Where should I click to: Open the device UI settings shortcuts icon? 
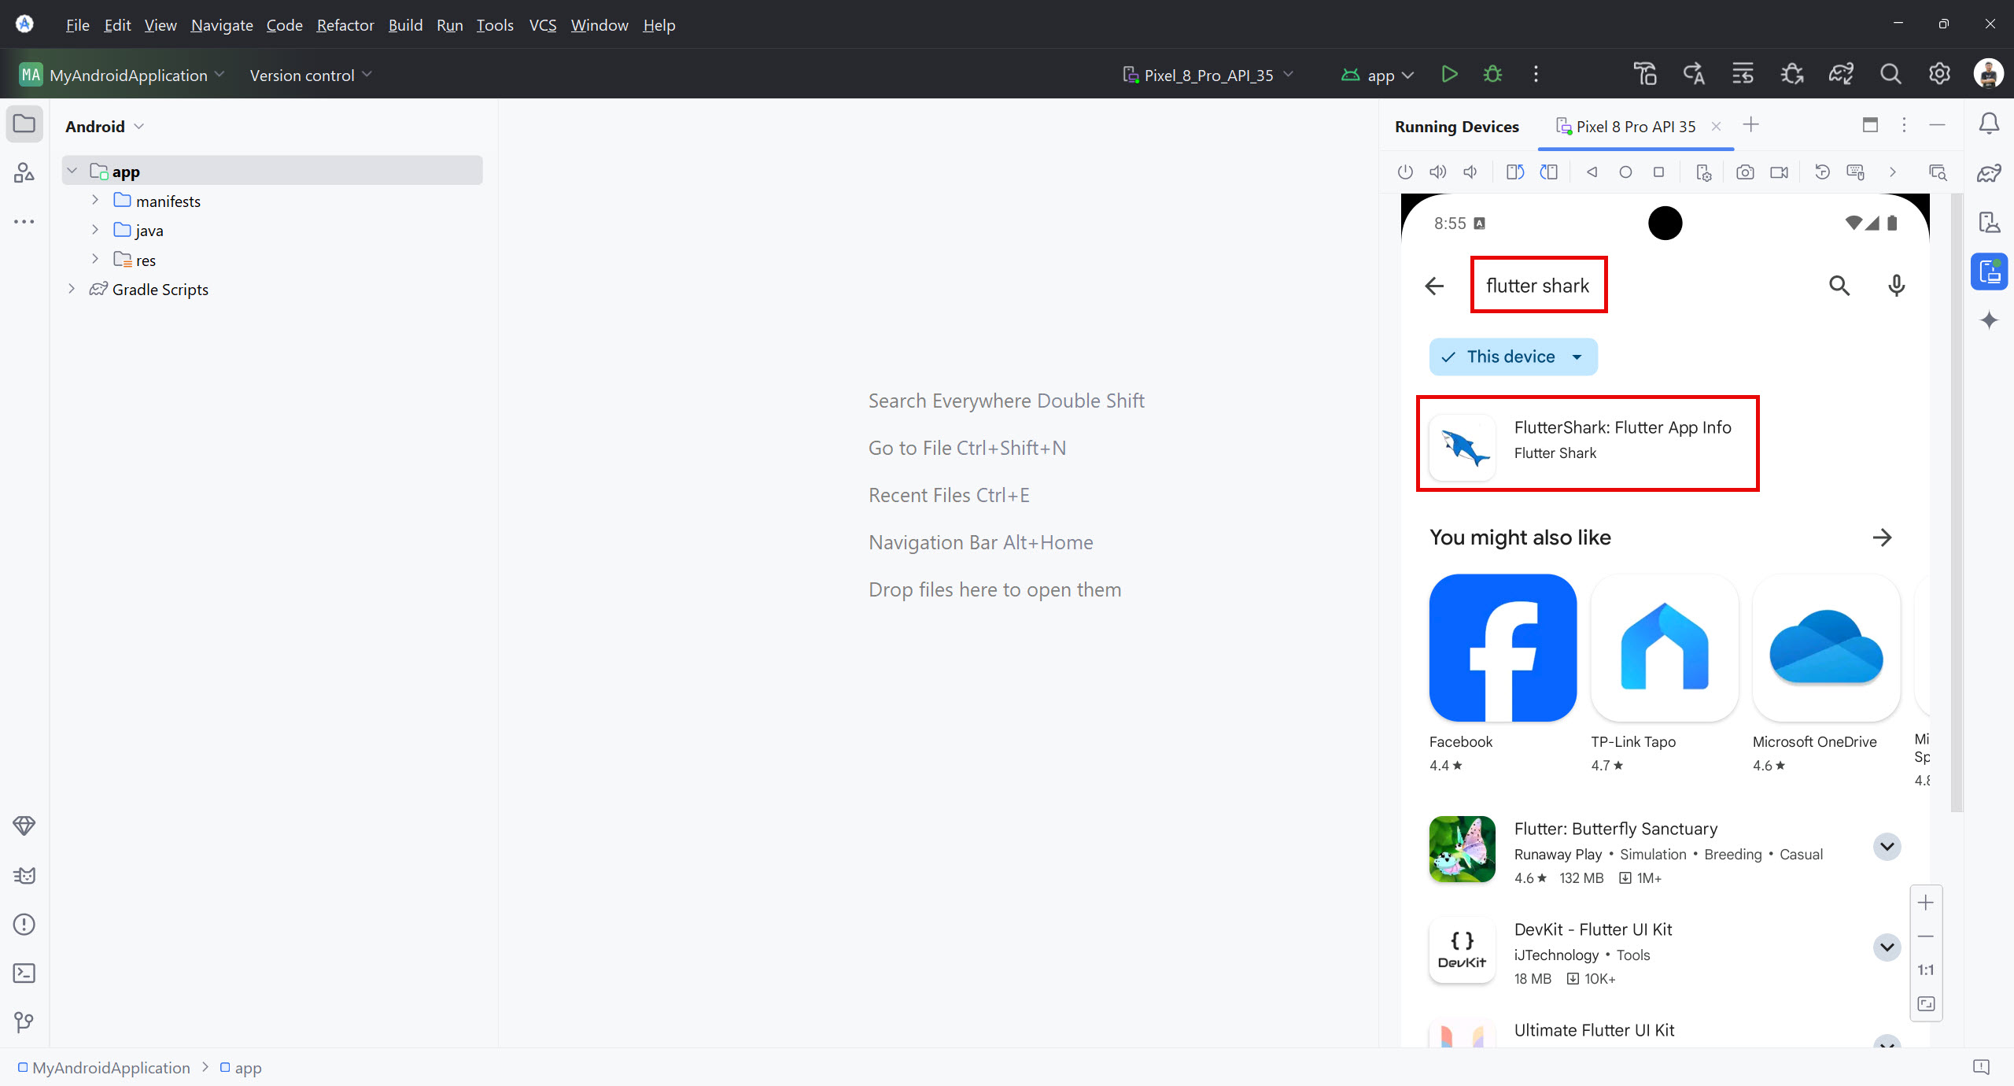click(x=1704, y=172)
